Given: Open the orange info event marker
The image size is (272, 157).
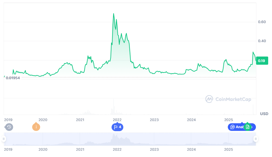Looking at the screenshot, I should [36, 127].
